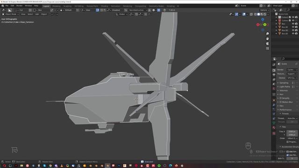The image size is (299, 168).
Task: Open the viewport Select menu
Action: [x=30, y=14]
